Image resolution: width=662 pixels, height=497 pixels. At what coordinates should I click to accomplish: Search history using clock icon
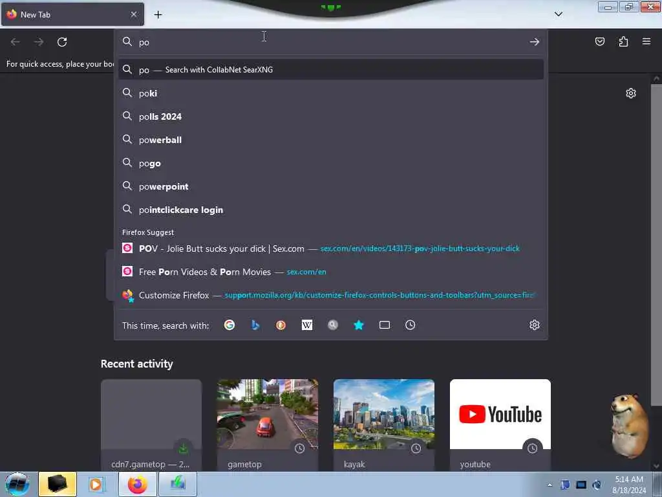click(x=411, y=325)
